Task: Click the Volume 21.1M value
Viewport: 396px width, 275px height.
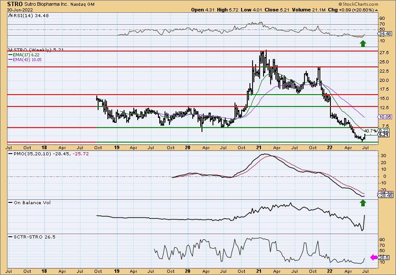Action: [308, 10]
